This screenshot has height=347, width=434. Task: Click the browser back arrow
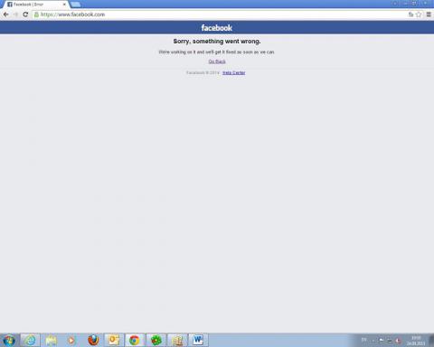tap(5, 14)
